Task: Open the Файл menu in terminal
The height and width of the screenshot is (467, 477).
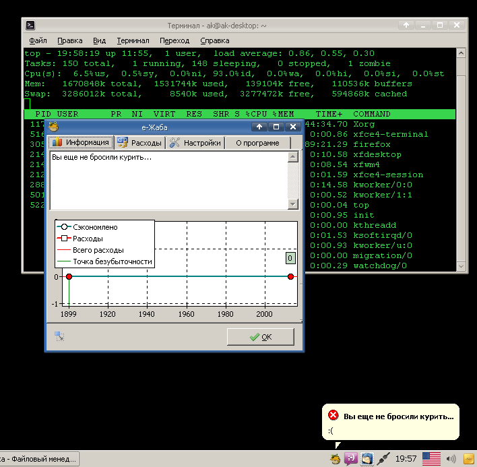Action: click(x=38, y=40)
